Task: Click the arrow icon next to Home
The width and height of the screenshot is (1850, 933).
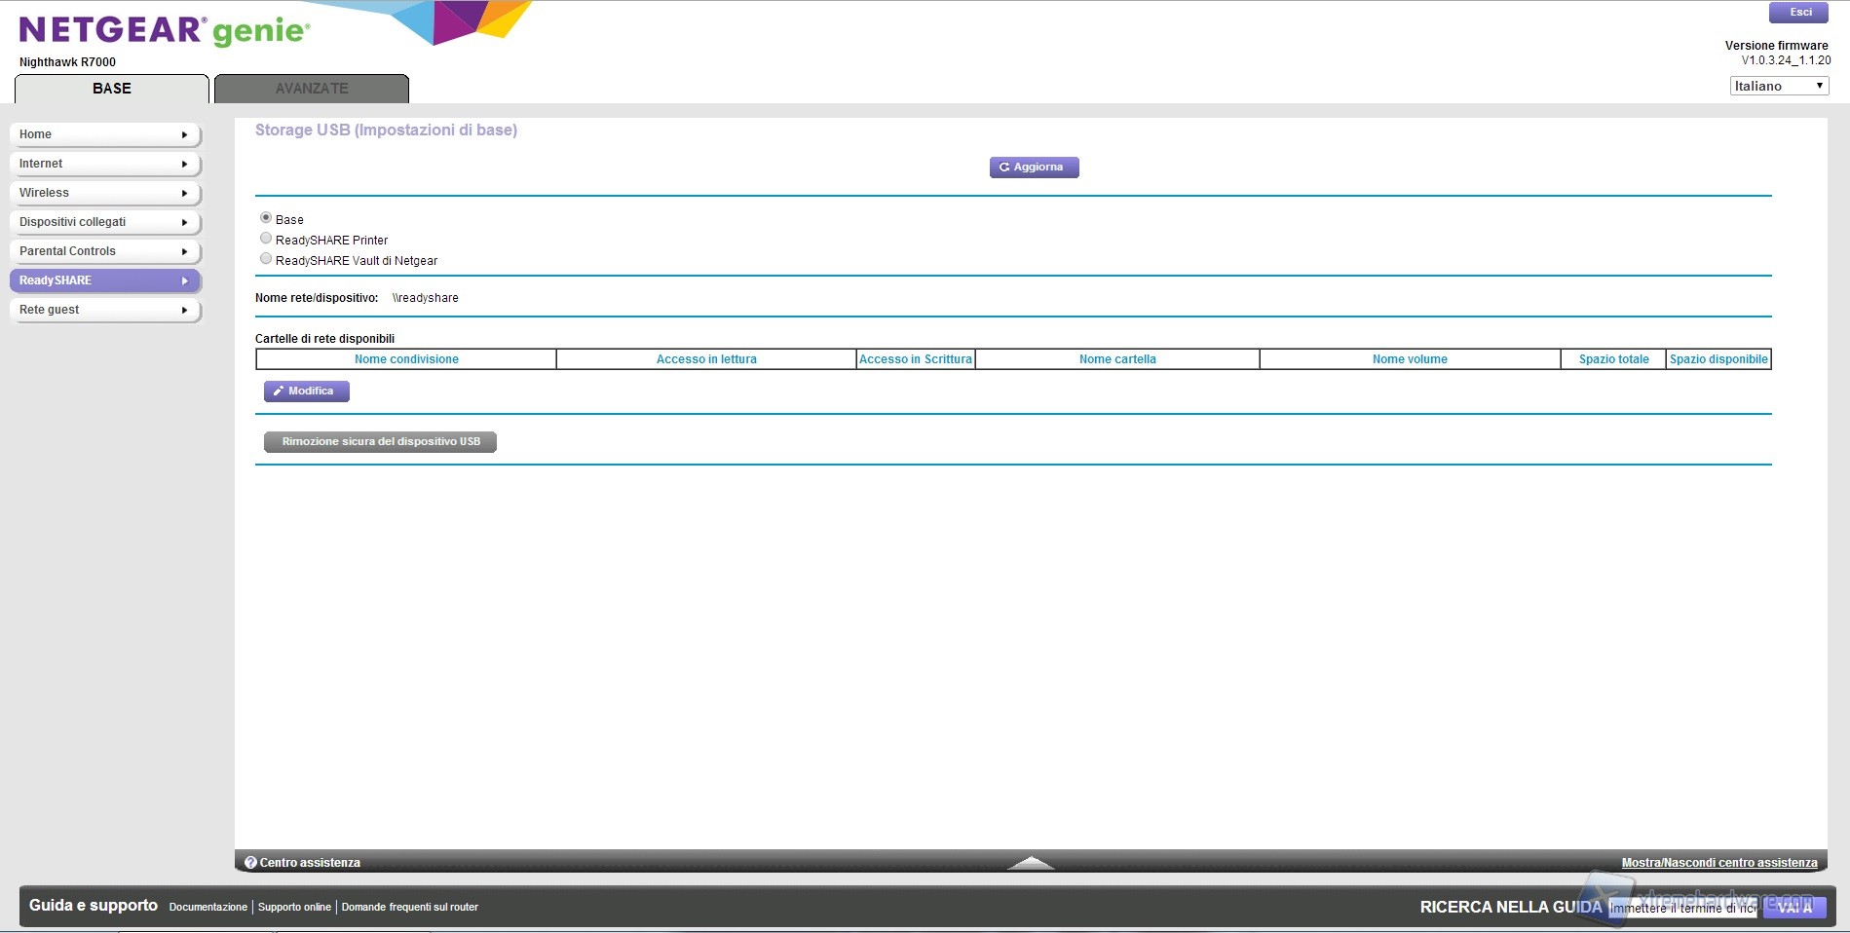Action: pos(184,135)
